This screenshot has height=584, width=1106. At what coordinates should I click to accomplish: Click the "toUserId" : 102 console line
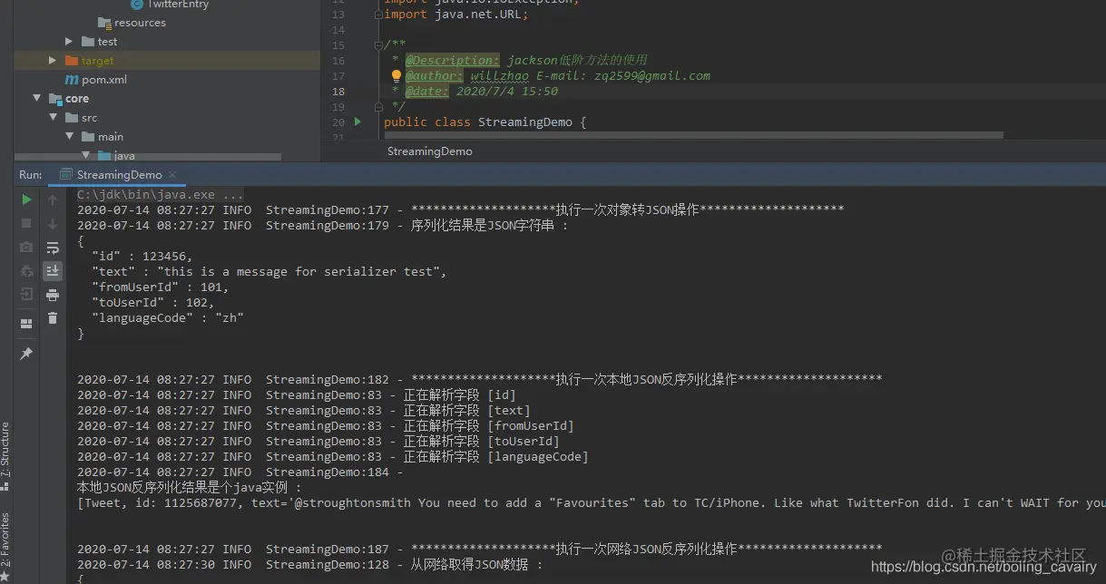tap(153, 302)
